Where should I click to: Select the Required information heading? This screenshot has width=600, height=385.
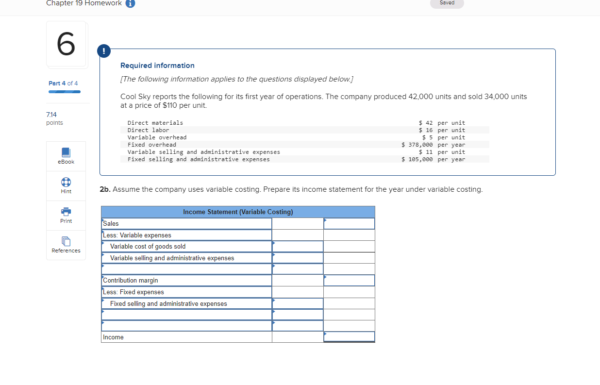(157, 66)
